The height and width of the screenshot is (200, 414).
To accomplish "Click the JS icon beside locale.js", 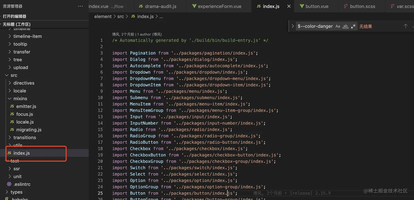I will click(12, 122).
